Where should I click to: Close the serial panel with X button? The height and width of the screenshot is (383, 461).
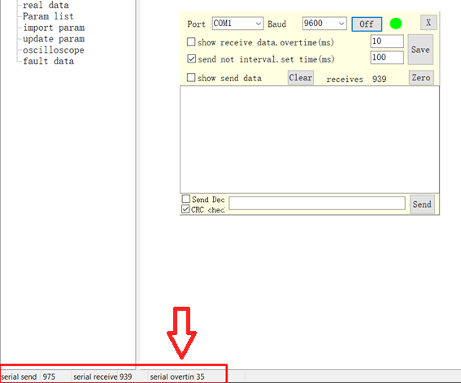click(428, 23)
